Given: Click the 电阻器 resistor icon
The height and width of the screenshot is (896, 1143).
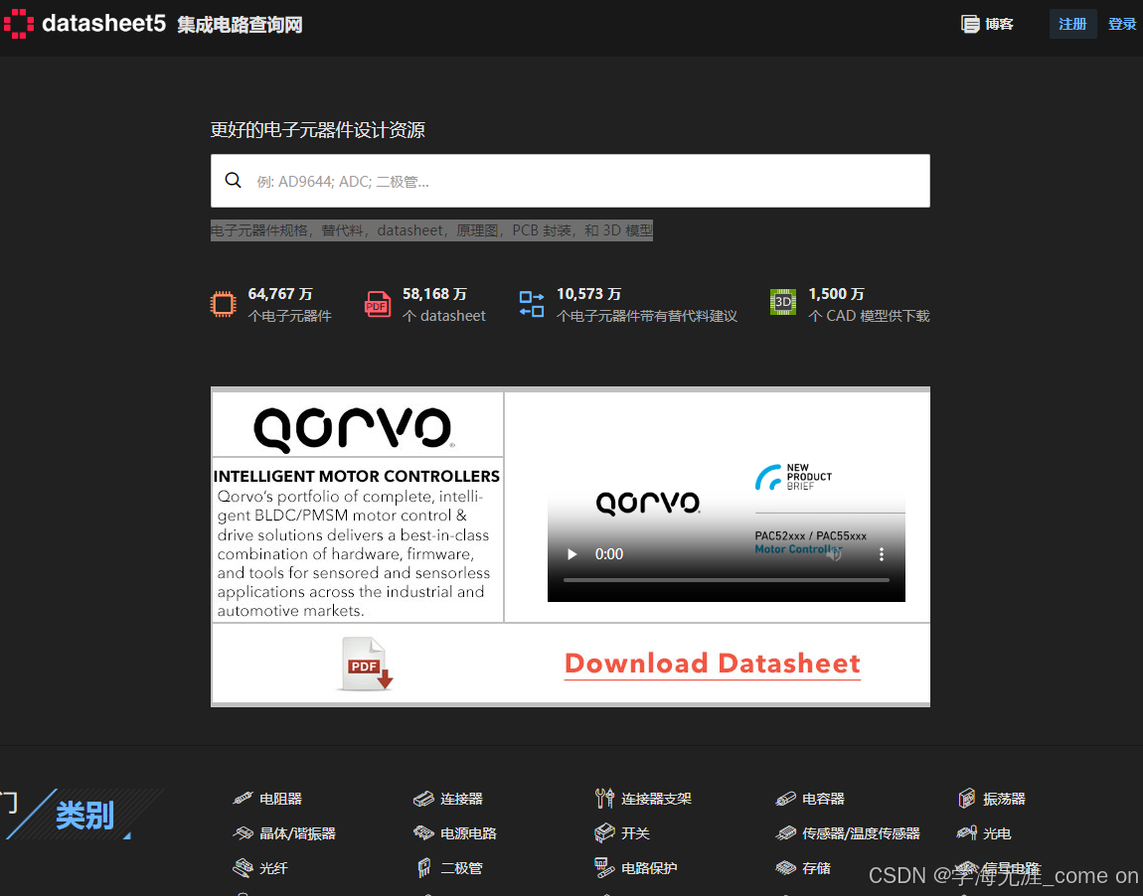Looking at the screenshot, I should click(x=243, y=799).
